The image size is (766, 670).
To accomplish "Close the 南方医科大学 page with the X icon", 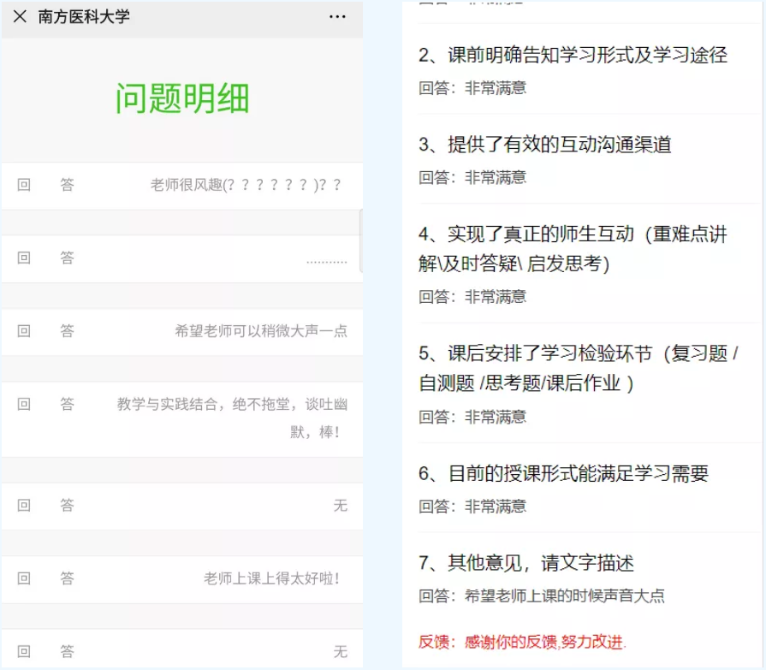I will click(x=20, y=16).
